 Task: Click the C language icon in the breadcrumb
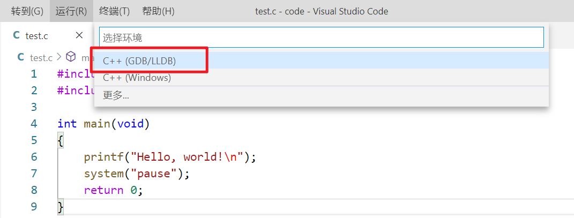point(21,57)
